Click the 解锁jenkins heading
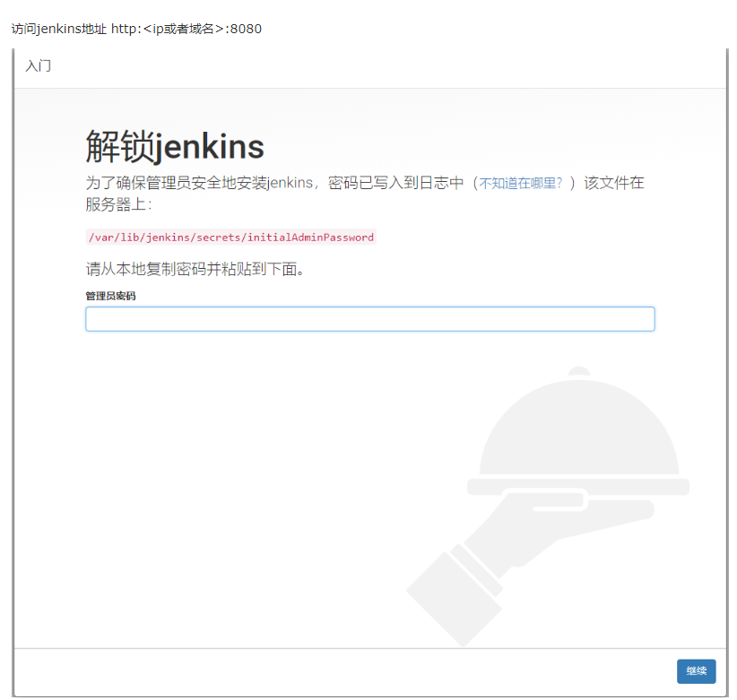737x700 pixels. pyautogui.click(x=175, y=147)
